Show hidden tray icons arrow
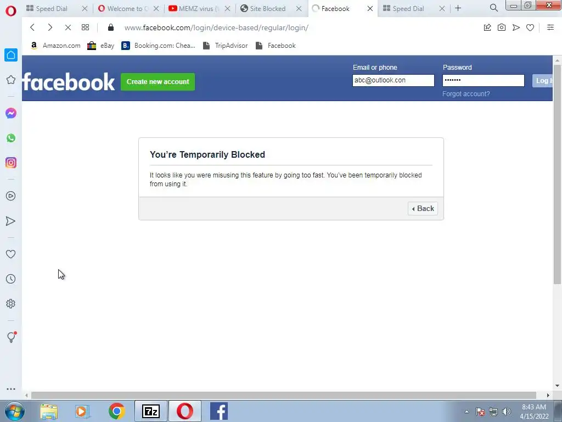Screen dimensions: 562x422 pos(467,412)
